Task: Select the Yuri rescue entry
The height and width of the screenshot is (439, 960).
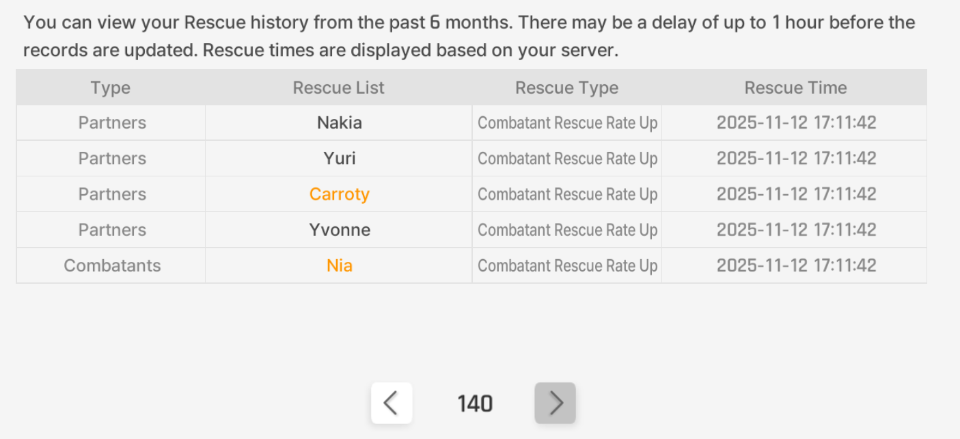Action: coord(340,159)
